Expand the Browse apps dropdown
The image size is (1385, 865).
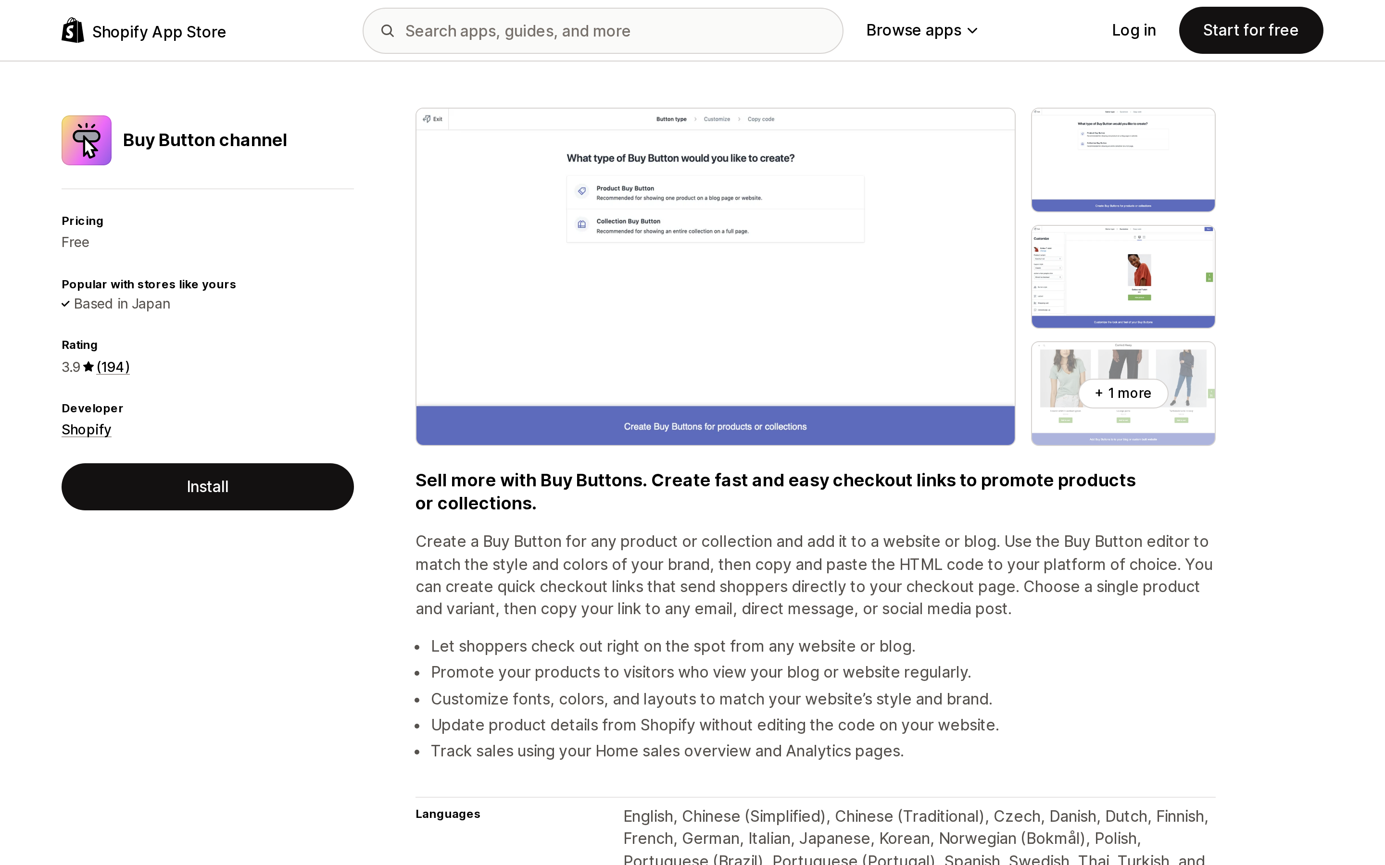pos(921,30)
